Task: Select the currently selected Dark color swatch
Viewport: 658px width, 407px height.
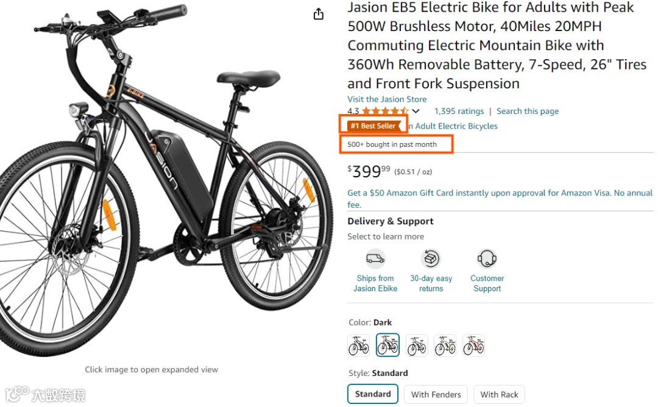Action: tap(387, 345)
